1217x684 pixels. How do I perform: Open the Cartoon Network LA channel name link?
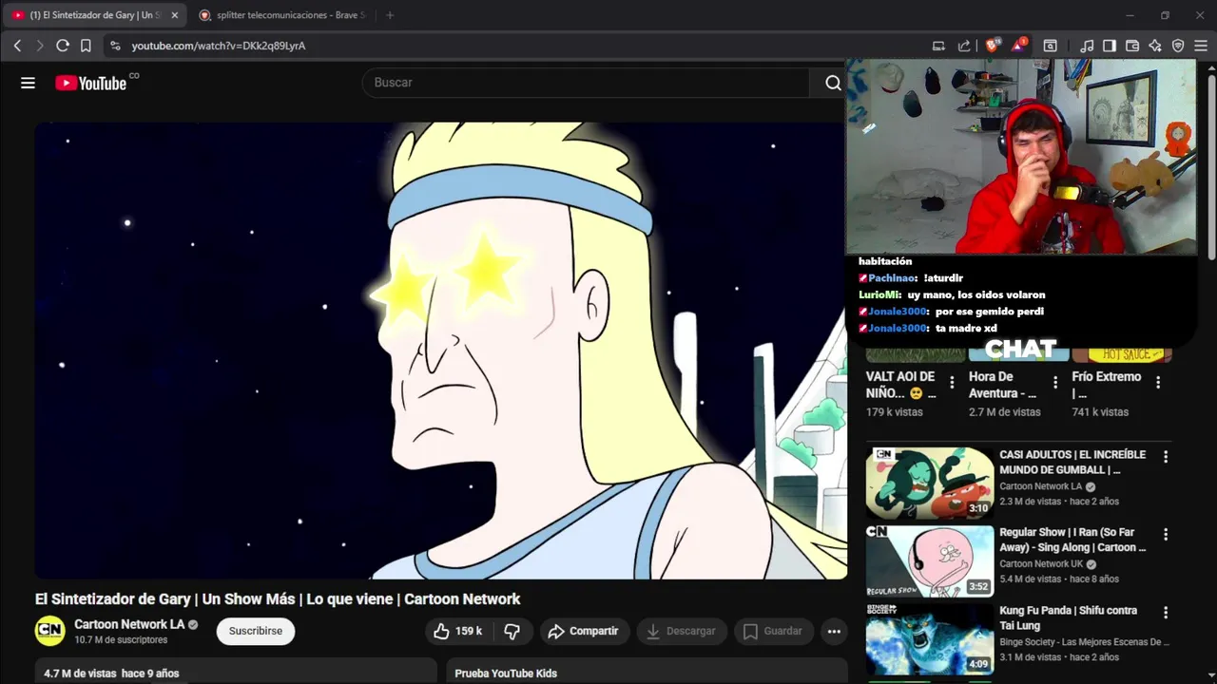coord(129,624)
